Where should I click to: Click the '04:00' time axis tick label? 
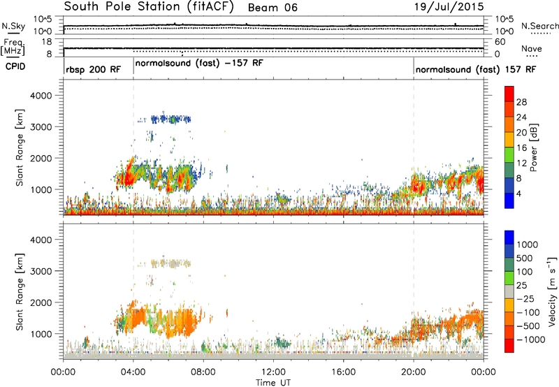[133, 372]
